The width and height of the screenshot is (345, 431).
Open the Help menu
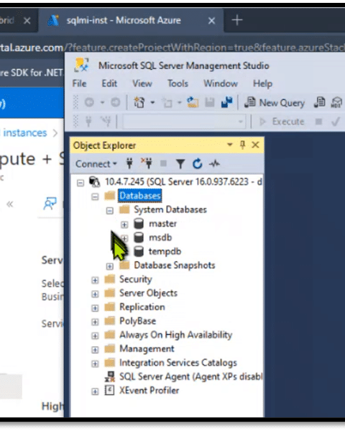point(262,83)
